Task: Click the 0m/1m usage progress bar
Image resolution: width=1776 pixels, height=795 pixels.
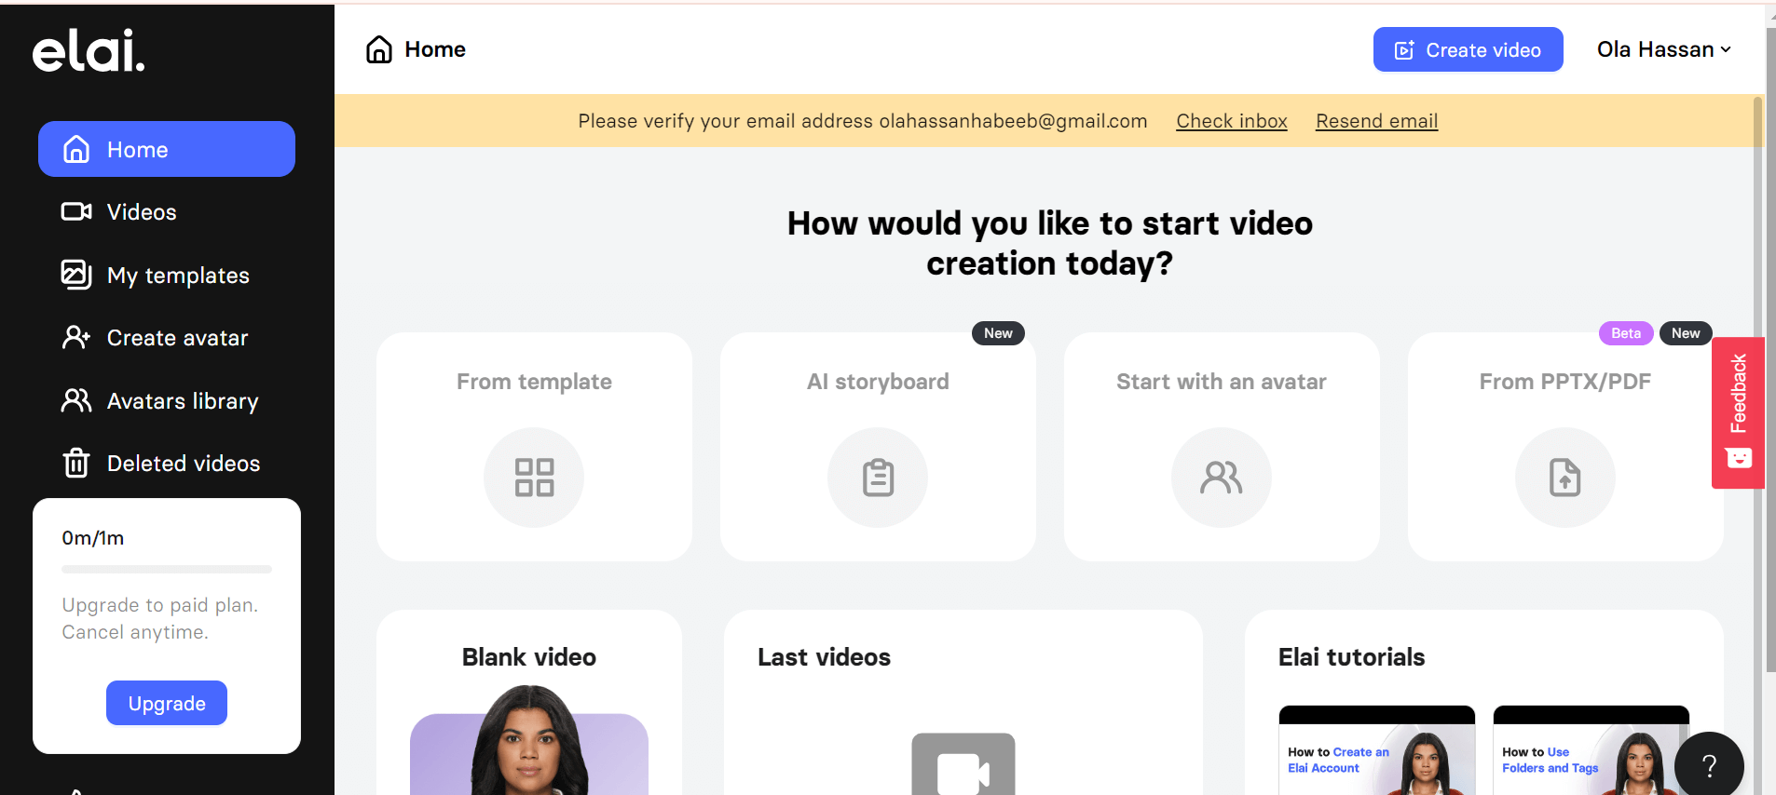Action: click(167, 569)
